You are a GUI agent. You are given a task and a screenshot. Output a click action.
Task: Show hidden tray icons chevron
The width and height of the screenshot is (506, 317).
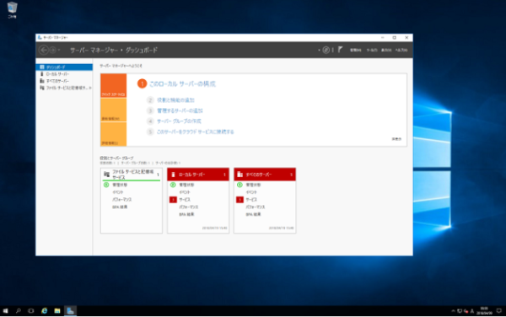coord(453,311)
